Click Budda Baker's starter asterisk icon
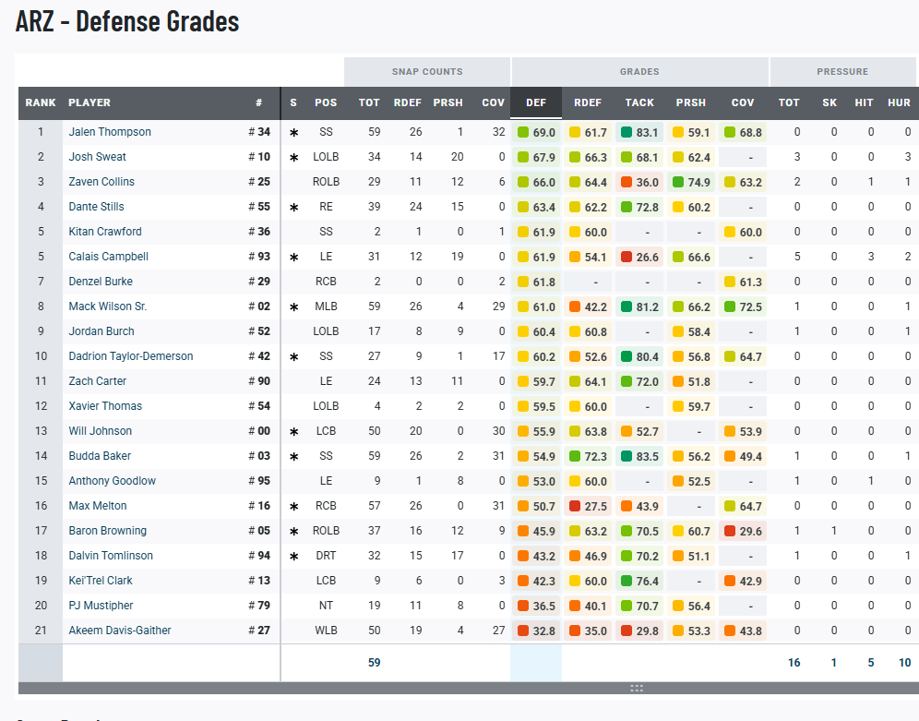Image resolution: width=919 pixels, height=721 pixels. tap(293, 457)
